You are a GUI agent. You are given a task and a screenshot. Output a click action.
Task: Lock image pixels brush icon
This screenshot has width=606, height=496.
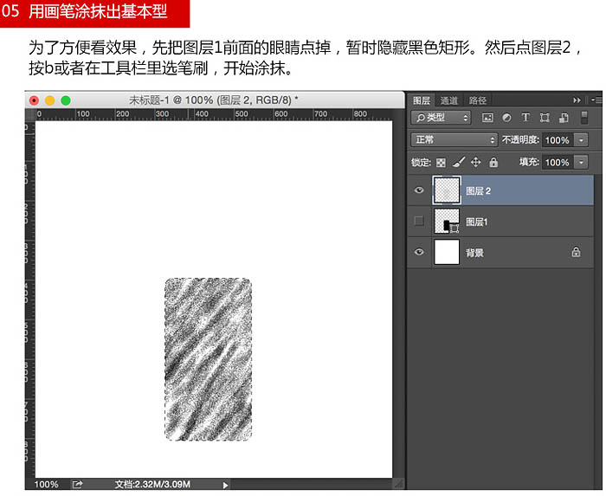(459, 162)
